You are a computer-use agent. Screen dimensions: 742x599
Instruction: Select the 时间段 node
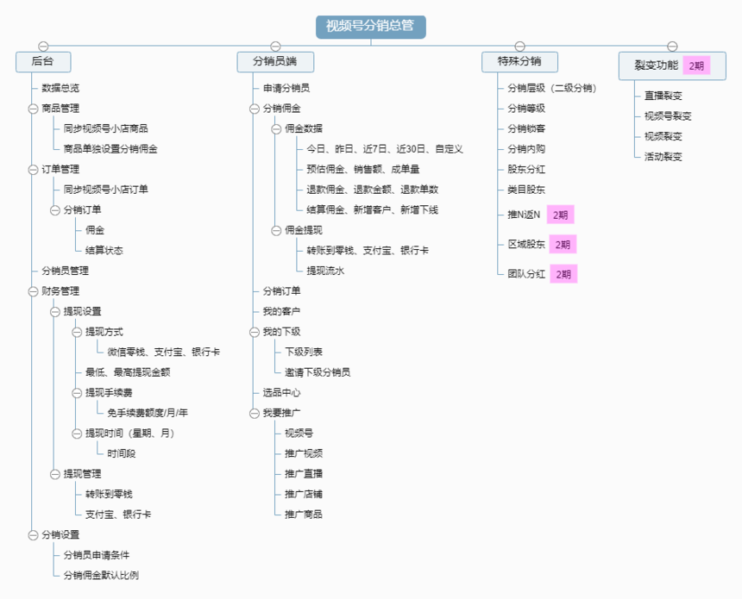(121, 454)
